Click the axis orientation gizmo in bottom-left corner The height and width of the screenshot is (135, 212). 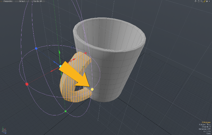click(5, 130)
